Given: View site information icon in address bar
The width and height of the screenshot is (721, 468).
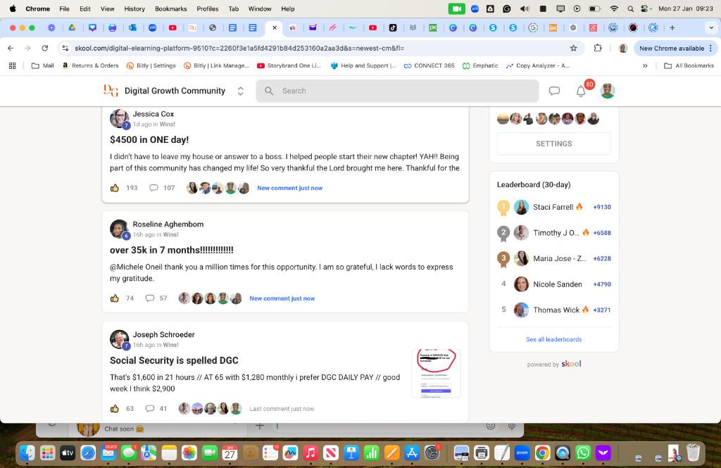Looking at the screenshot, I should pyautogui.click(x=65, y=48).
